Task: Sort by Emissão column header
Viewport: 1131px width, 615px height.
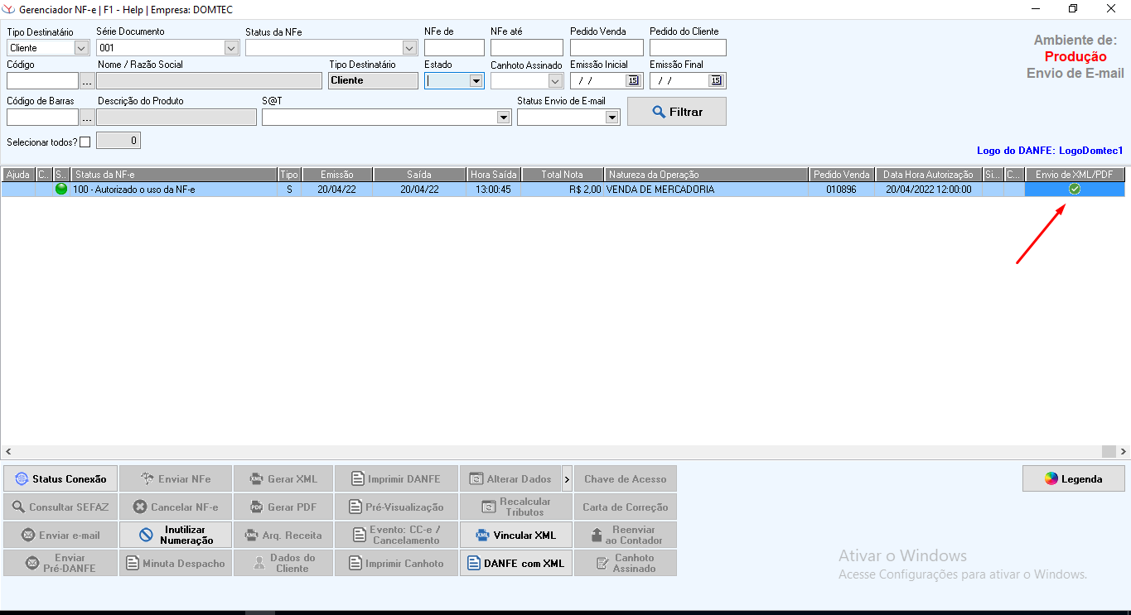Action: tap(336, 175)
